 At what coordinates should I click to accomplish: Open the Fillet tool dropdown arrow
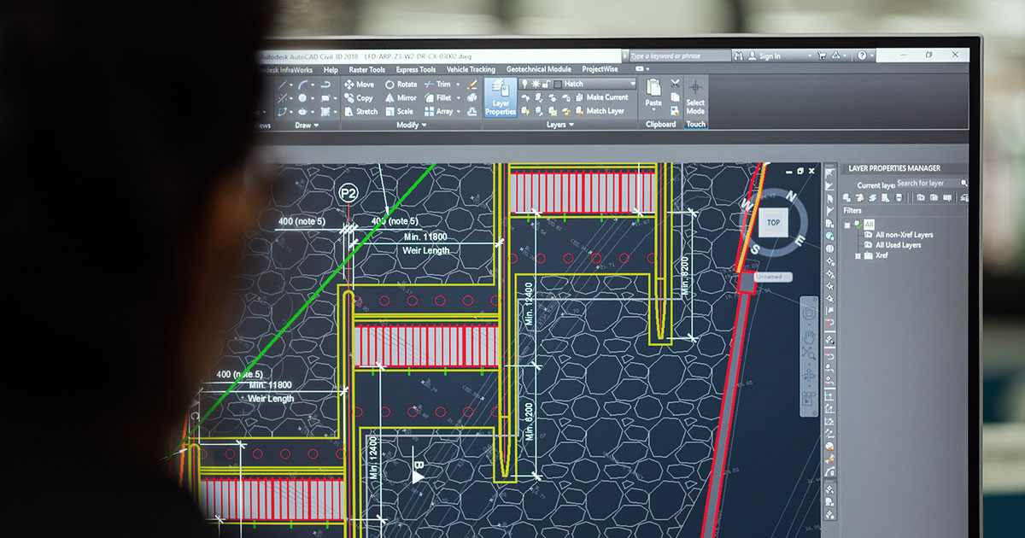point(458,98)
